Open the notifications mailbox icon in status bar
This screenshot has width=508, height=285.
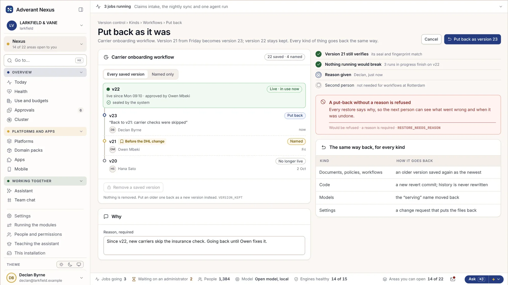pyautogui.click(x=453, y=279)
